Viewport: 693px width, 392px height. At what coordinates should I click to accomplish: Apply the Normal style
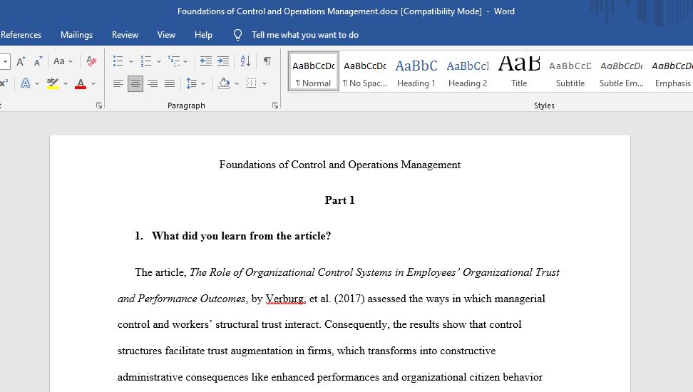point(314,71)
